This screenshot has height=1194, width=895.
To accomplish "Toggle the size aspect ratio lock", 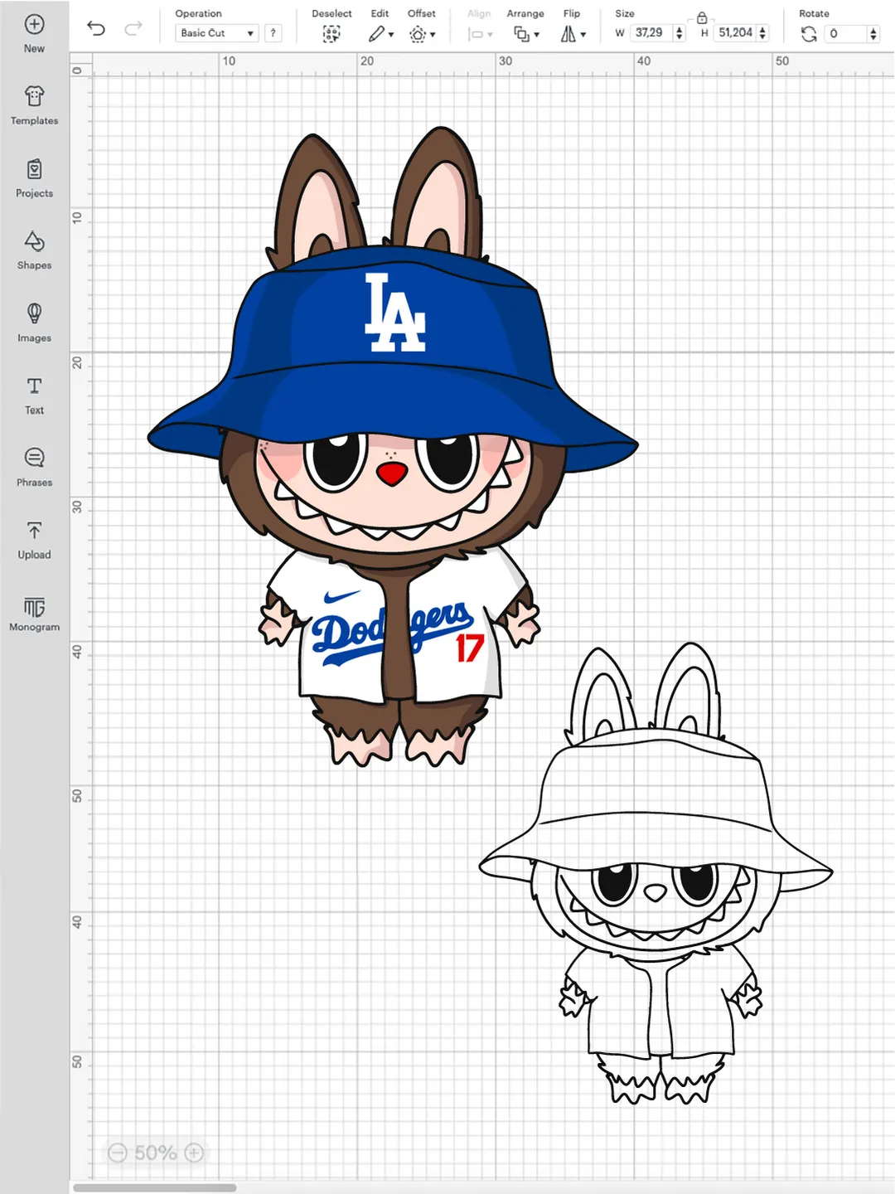I will tap(703, 18).
